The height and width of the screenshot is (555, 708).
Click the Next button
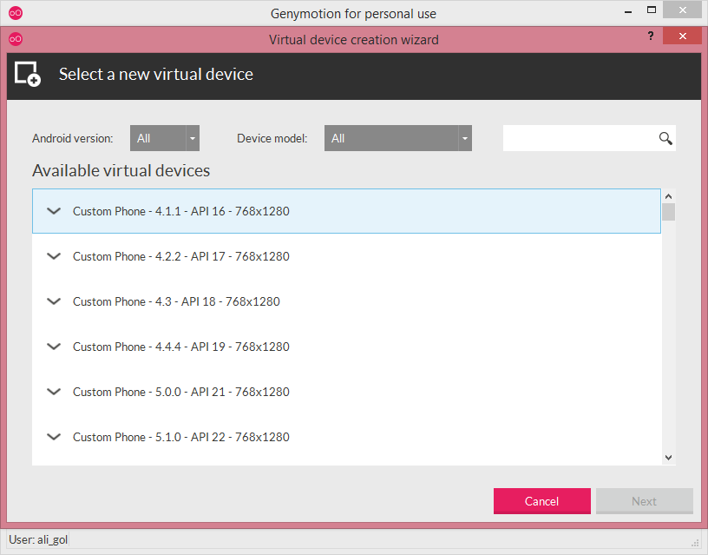point(645,501)
